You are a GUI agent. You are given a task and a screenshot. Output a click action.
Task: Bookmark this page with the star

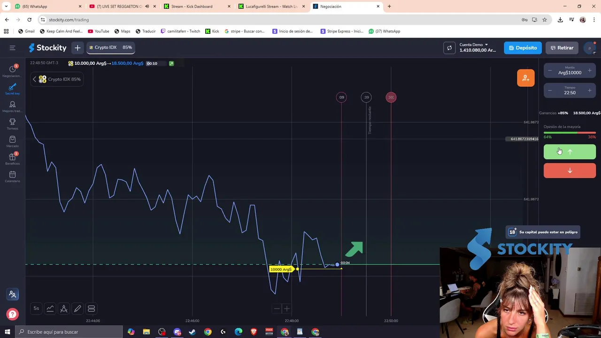(545, 20)
